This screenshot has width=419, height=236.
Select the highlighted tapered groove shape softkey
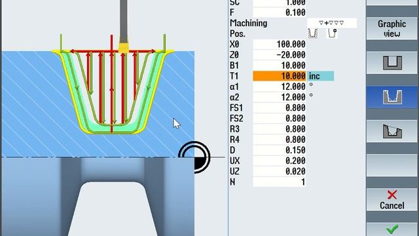coord(392,97)
